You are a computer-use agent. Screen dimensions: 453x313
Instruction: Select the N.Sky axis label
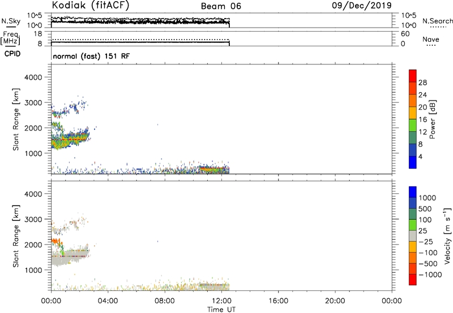tap(11, 21)
